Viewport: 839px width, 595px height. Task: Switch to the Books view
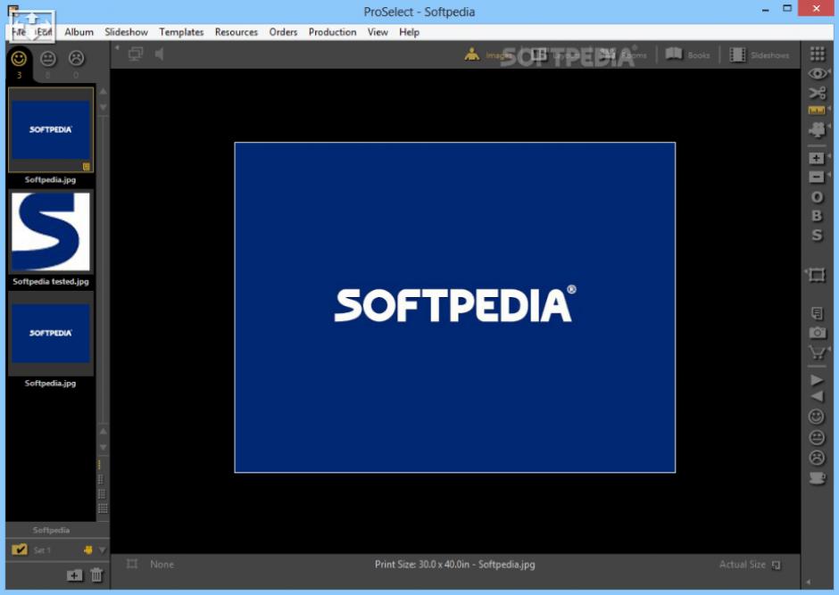[687, 54]
